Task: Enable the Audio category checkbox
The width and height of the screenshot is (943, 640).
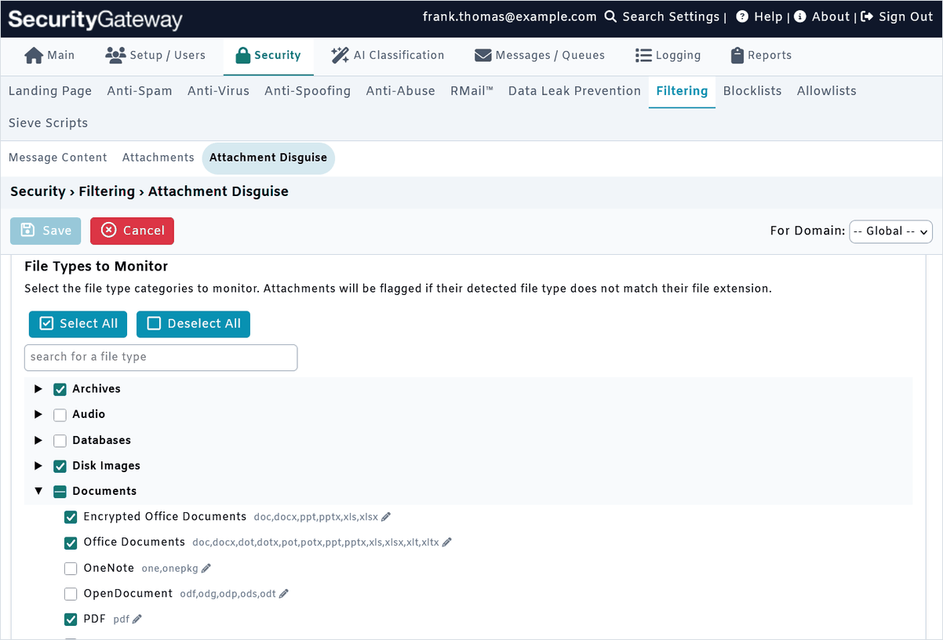Action: [60, 415]
